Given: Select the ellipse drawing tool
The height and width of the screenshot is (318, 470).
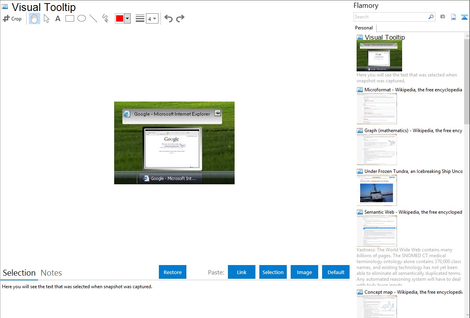Looking at the screenshot, I should (x=82, y=18).
